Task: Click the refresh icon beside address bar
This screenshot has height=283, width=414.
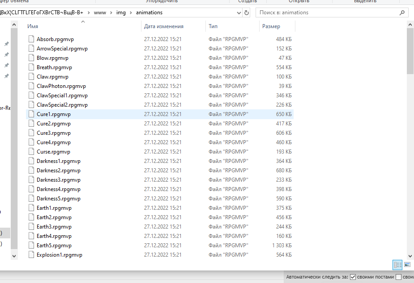Action: pos(246,12)
